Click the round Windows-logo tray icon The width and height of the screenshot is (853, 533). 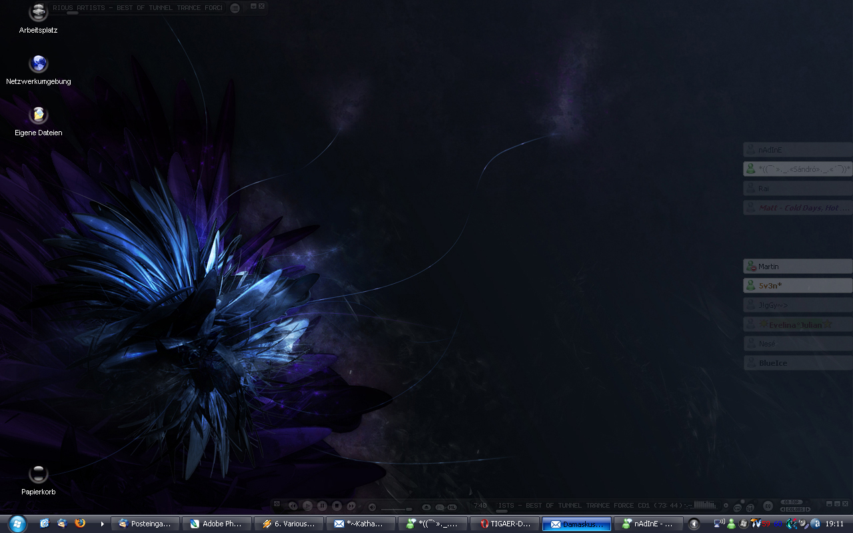[x=744, y=524]
